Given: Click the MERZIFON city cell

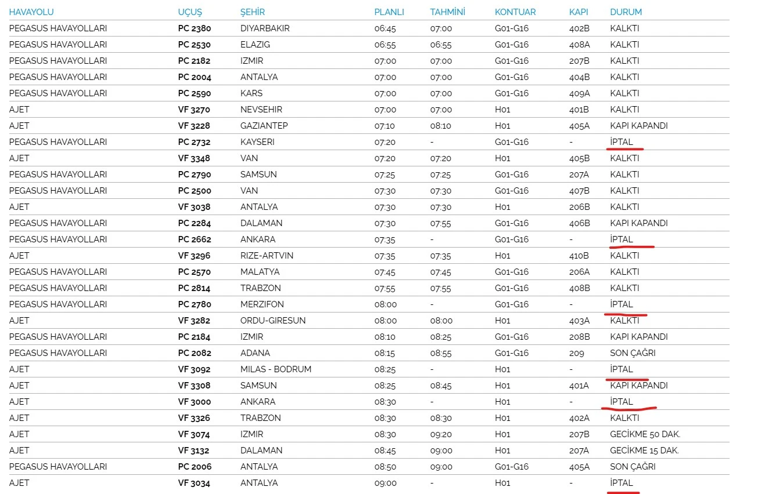Looking at the screenshot, I should (x=262, y=304).
